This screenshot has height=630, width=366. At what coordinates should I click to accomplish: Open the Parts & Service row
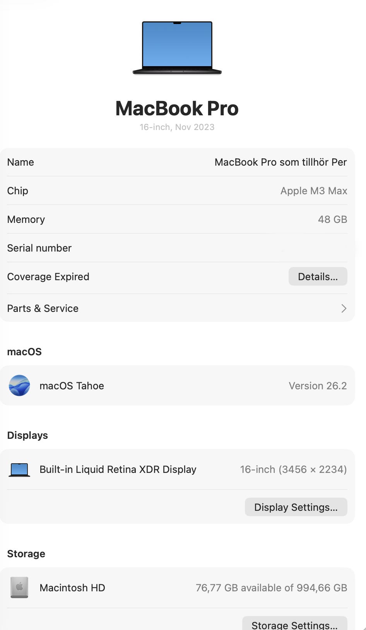coord(177,308)
